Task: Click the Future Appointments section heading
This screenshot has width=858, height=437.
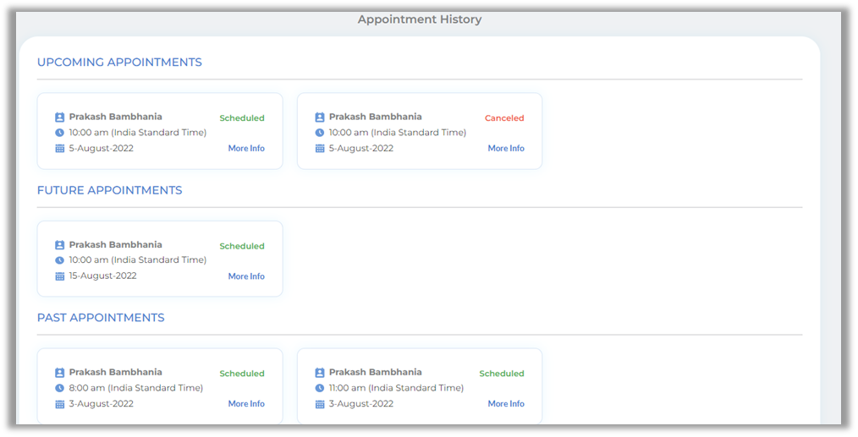Action: pos(109,190)
